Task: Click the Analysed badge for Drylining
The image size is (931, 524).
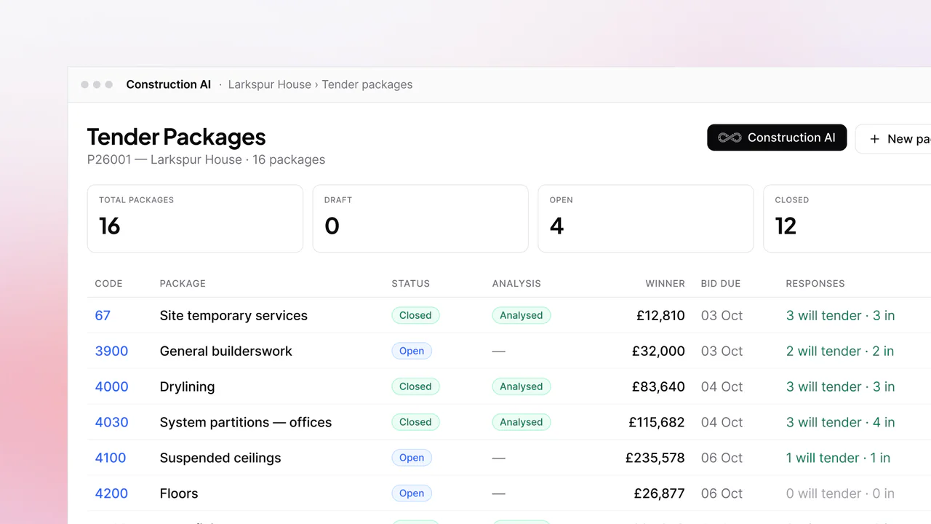Action: coord(522,386)
